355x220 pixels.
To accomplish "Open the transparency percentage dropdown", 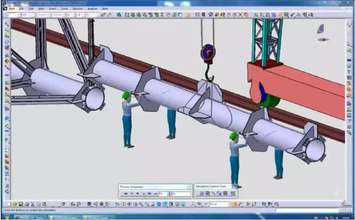I will [x=28, y=15].
